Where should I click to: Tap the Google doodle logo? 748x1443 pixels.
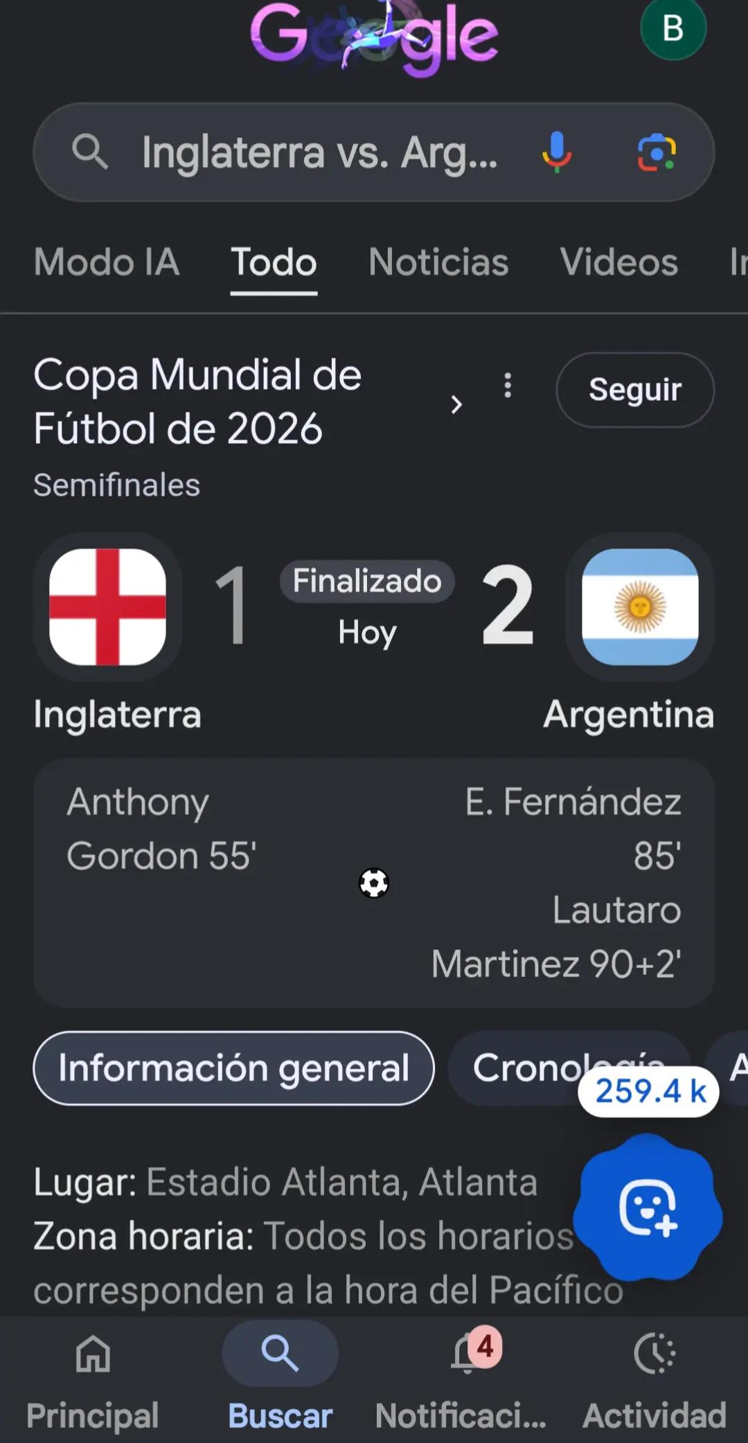pyautogui.click(x=374, y=36)
